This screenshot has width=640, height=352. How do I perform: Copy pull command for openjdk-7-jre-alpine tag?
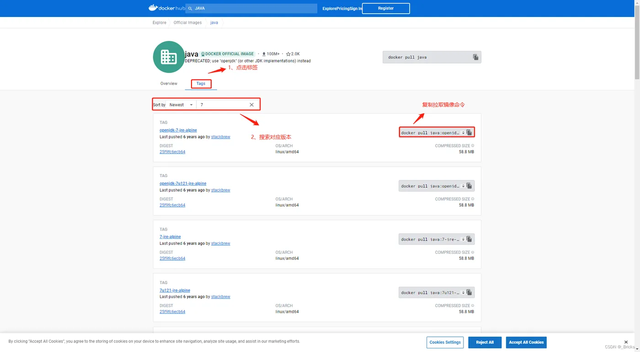click(469, 132)
